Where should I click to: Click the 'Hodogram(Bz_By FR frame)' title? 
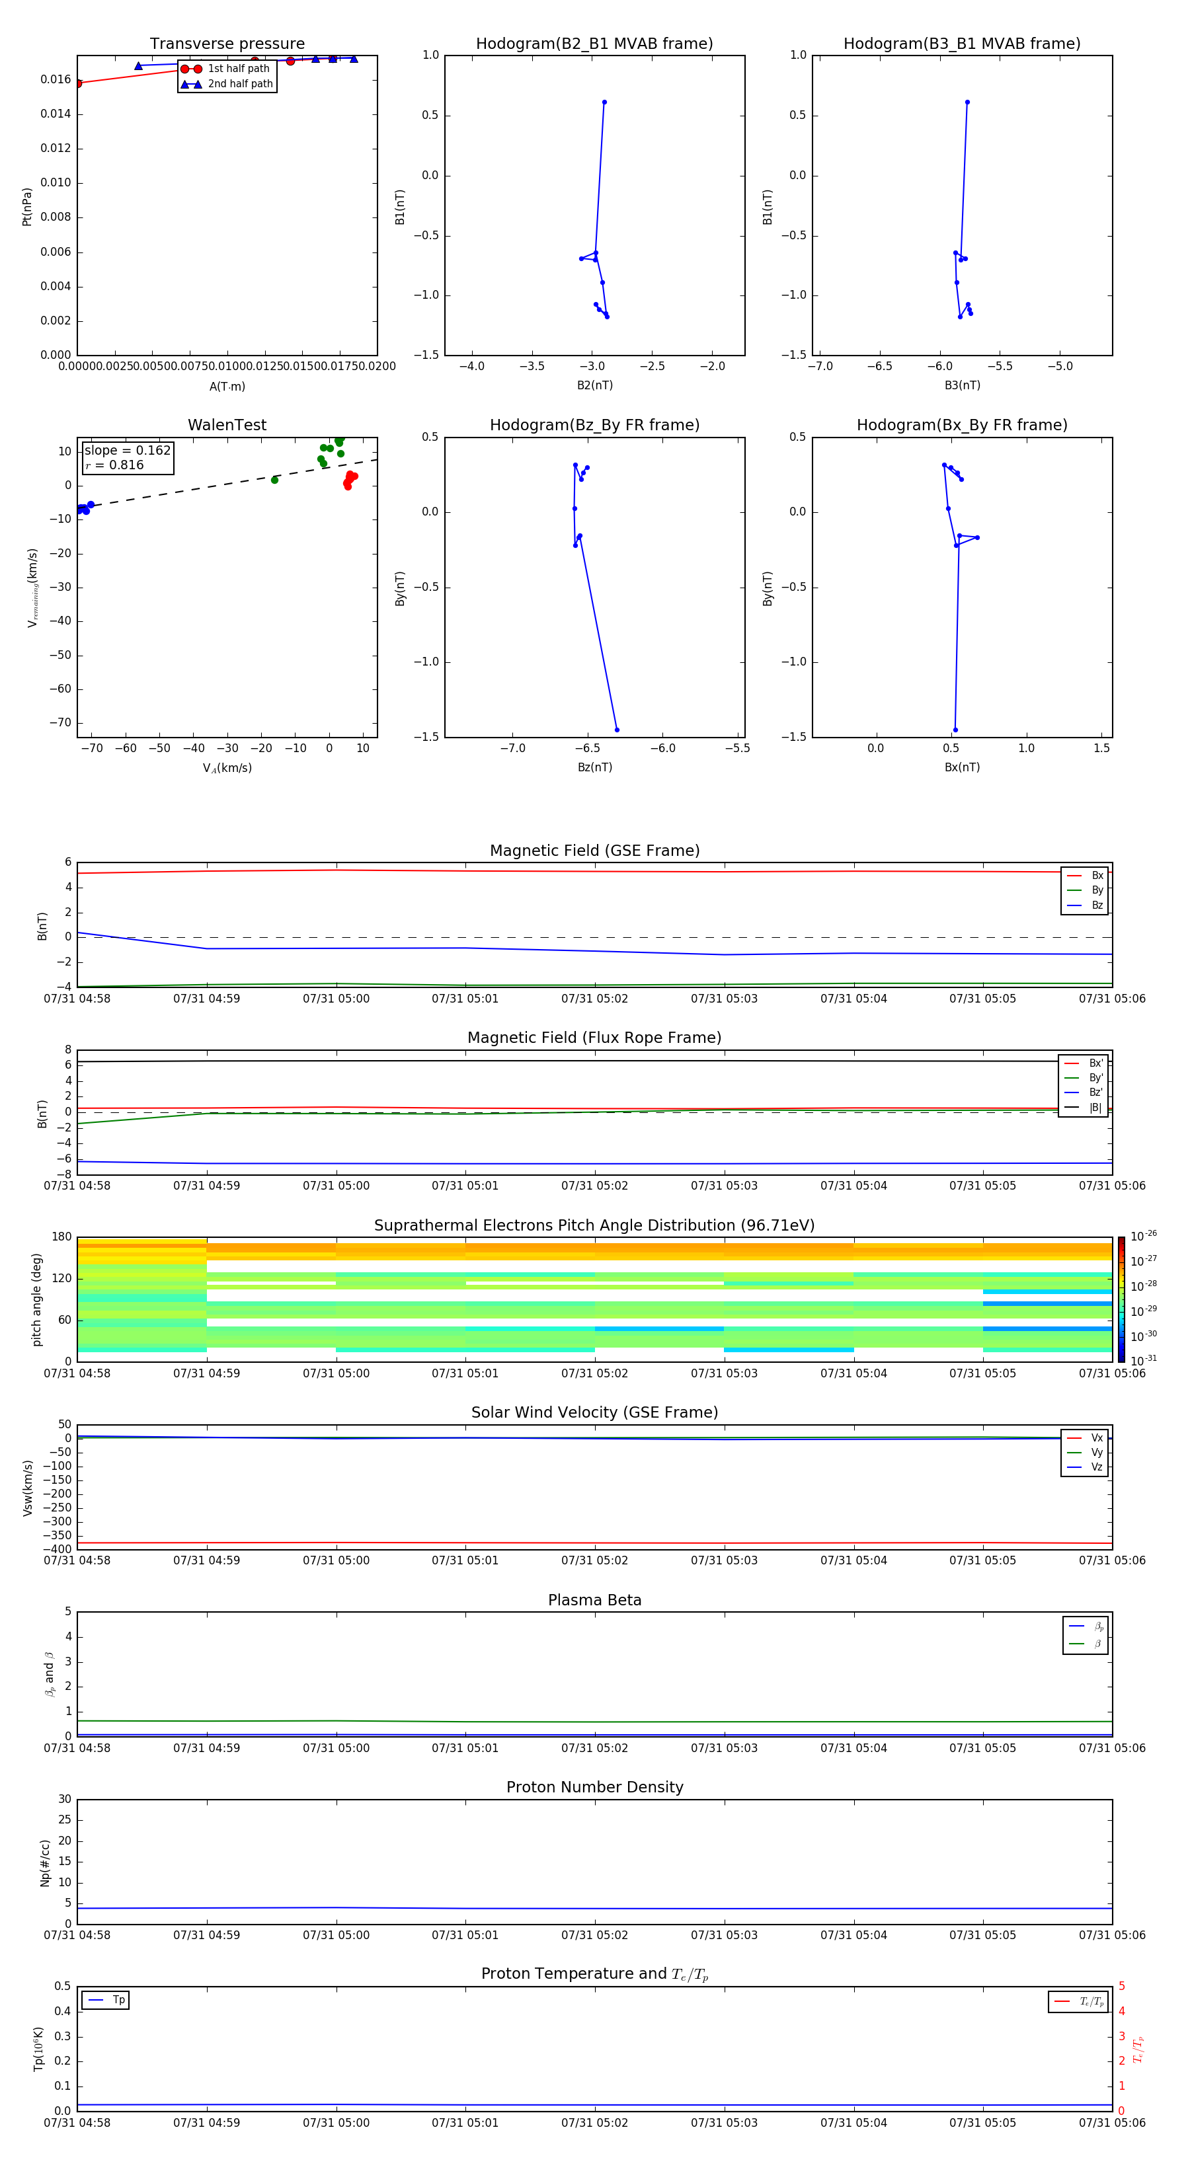coord(594,425)
